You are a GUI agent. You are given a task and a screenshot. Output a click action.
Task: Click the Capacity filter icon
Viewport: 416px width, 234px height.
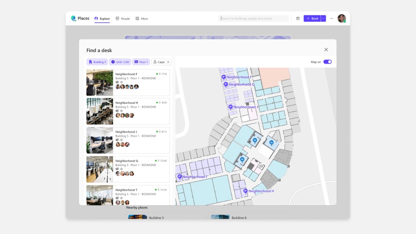pos(155,62)
